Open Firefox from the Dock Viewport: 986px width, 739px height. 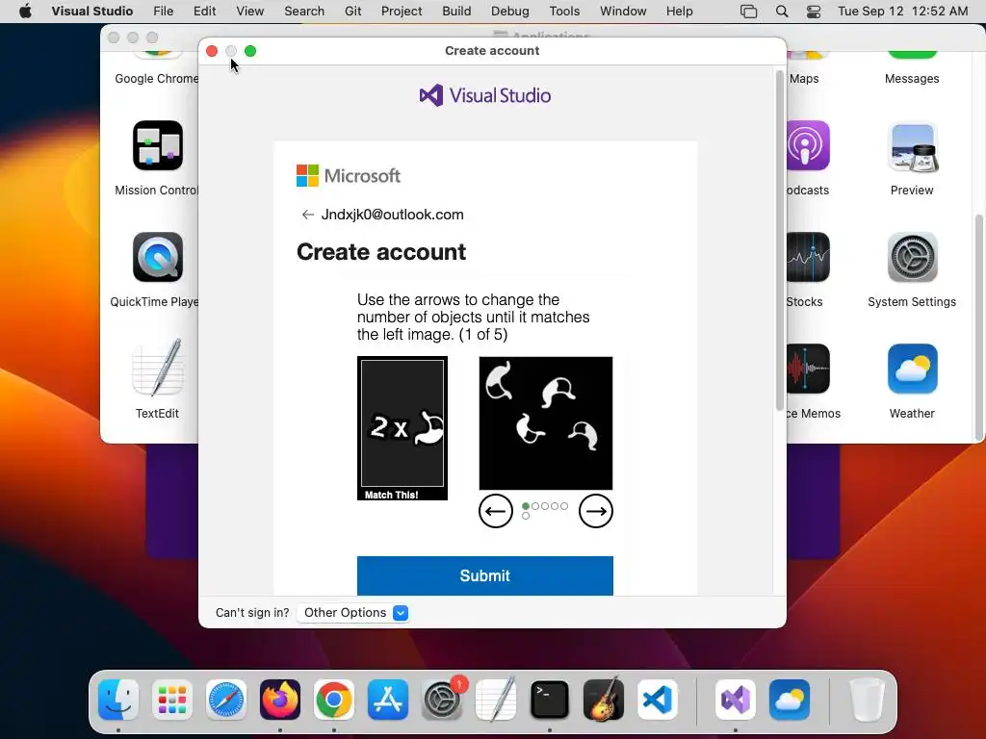(x=280, y=700)
